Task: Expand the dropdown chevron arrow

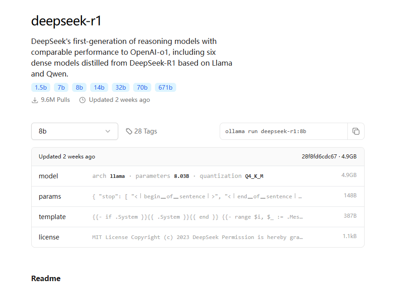Action: pyautogui.click(x=108, y=131)
